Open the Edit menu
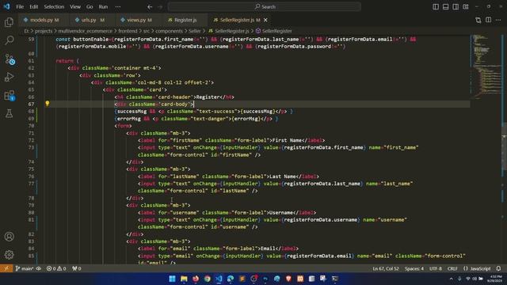Image resolution: width=507 pixels, height=285 pixels. [x=33, y=7]
